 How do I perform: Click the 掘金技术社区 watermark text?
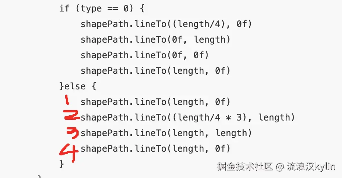245,167
